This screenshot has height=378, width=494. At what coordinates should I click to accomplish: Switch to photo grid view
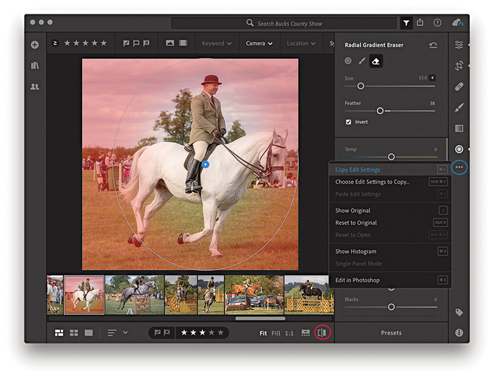pyautogui.click(x=59, y=333)
